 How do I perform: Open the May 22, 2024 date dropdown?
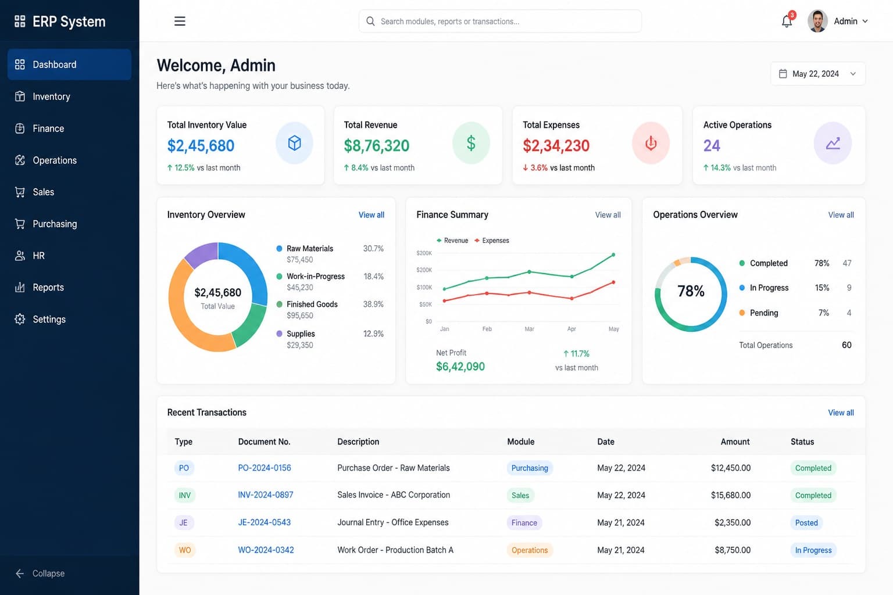pyautogui.click(x=817, y=74)
